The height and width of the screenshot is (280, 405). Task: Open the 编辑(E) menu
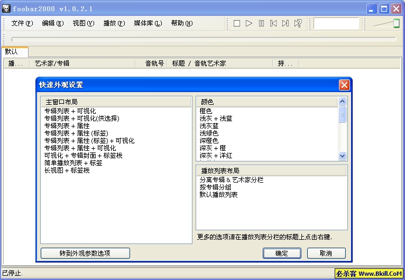click(x=53, y=23)
